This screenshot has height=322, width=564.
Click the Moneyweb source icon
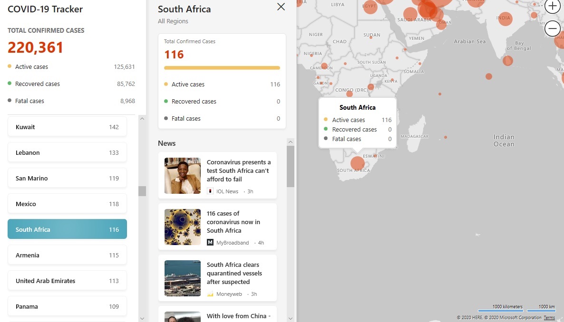pyautogui.click(x=210, y=294)
